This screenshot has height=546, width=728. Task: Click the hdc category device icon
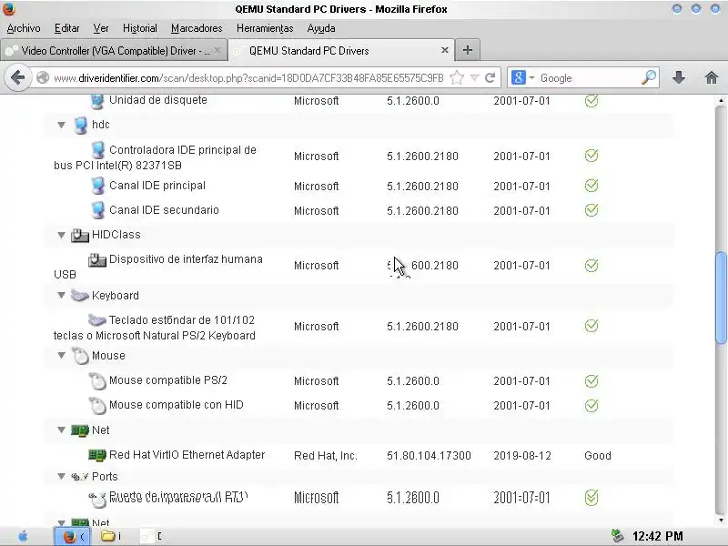click(80, 126)
